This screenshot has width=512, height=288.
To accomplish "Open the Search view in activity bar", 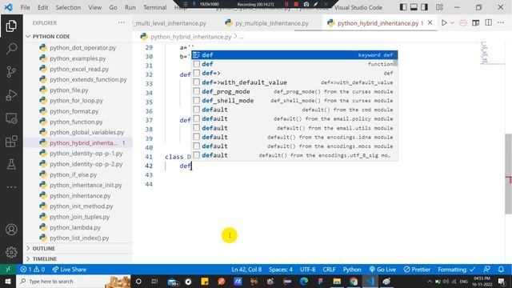I will (11, 49).
